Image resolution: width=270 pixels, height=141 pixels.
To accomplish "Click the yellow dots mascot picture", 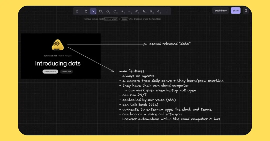I will coord(58,45).
